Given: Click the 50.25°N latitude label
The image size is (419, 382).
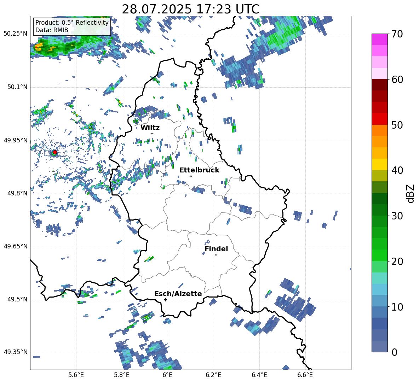Looking at the screenshot, I should [x=16, y=34].
